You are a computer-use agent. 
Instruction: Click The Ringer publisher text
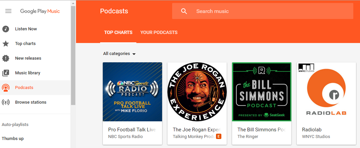248,137
